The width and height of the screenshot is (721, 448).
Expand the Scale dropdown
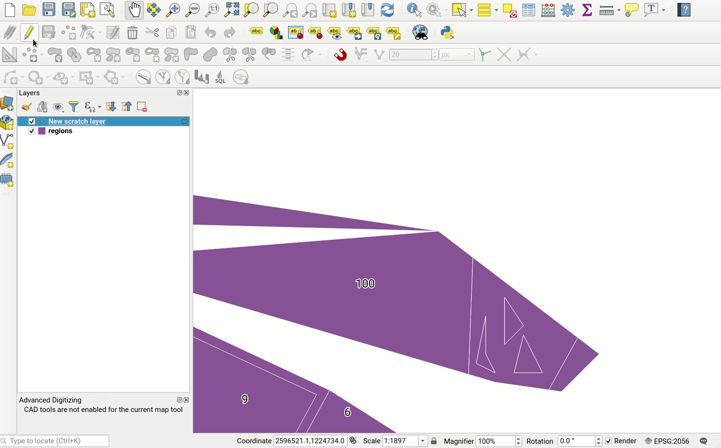(422, 441)
